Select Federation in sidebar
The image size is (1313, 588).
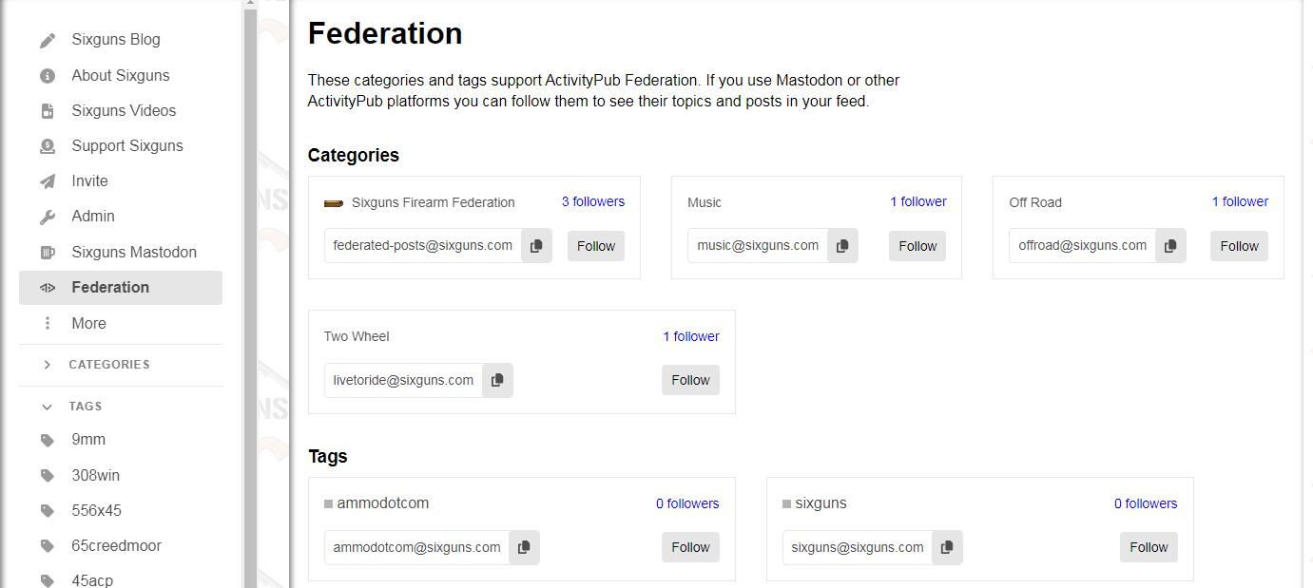(x=121, y=288)
